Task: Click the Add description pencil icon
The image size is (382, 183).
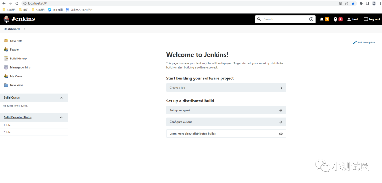Action: [355, 43]
